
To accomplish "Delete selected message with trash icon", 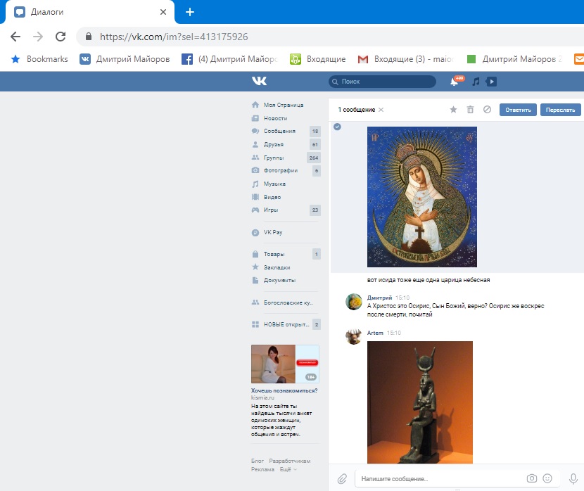I will click(471, 110).
